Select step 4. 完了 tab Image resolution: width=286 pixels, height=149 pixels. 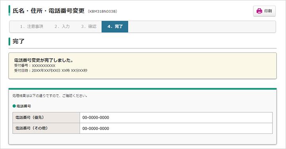click(x=115, y=27)
